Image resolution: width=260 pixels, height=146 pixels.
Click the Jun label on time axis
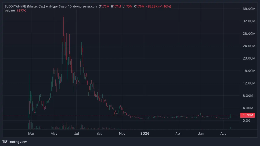201,133
